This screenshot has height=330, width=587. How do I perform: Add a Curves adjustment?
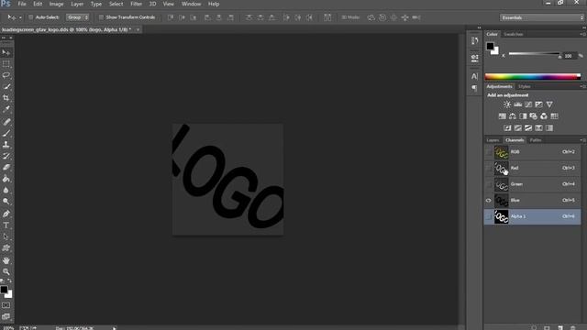tap(528, 104)
